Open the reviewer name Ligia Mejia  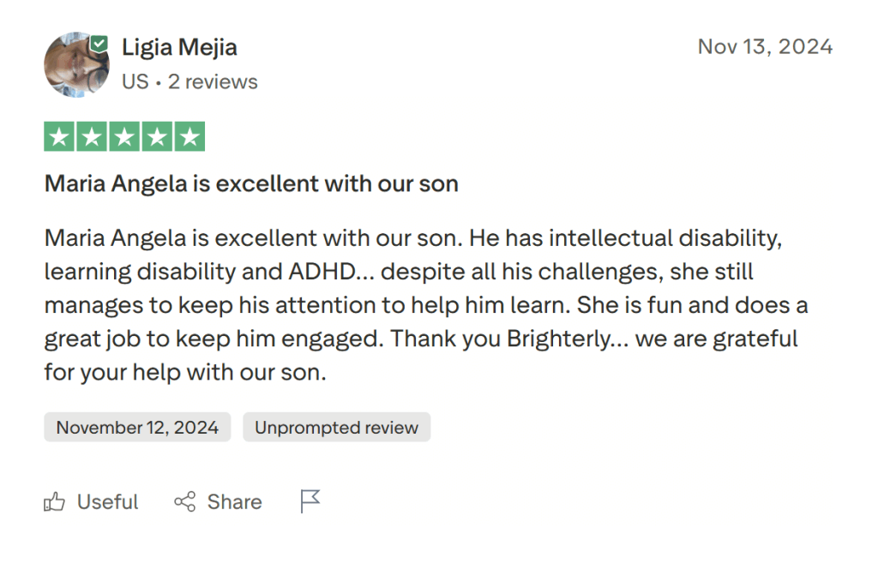tap(179, 47)
